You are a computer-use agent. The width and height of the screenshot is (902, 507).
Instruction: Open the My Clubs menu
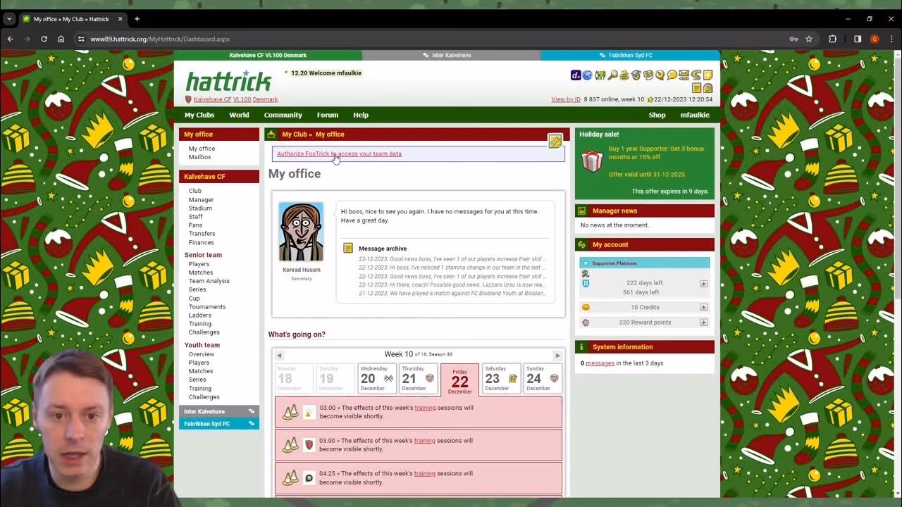point(199,115)
